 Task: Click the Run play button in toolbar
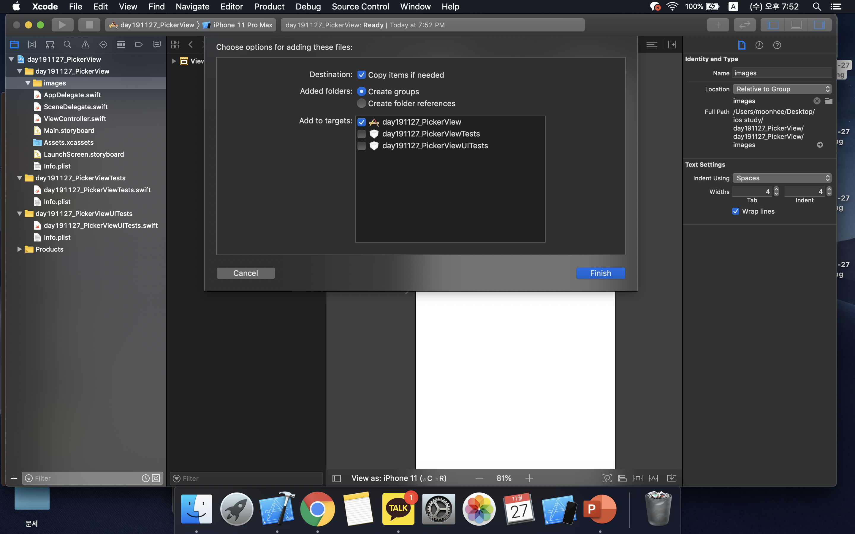point(62,25)
